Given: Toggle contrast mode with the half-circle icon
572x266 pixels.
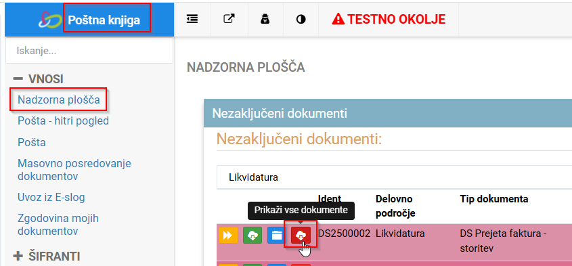Looking at the screenshot, I should tap(301, 20).
